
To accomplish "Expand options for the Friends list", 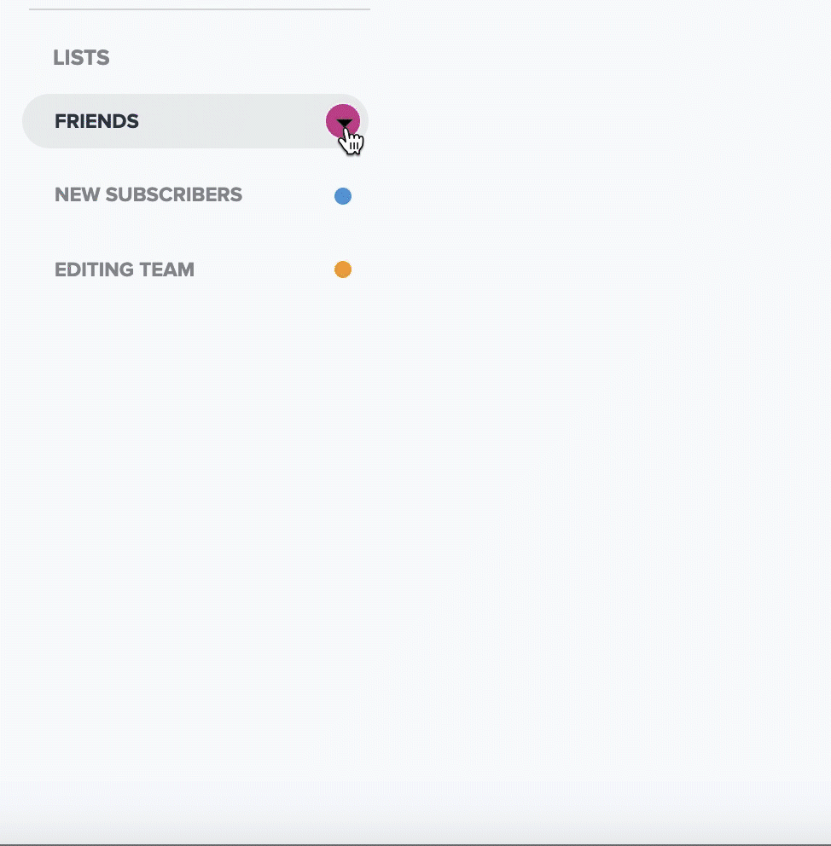I will tap(344, 124).
